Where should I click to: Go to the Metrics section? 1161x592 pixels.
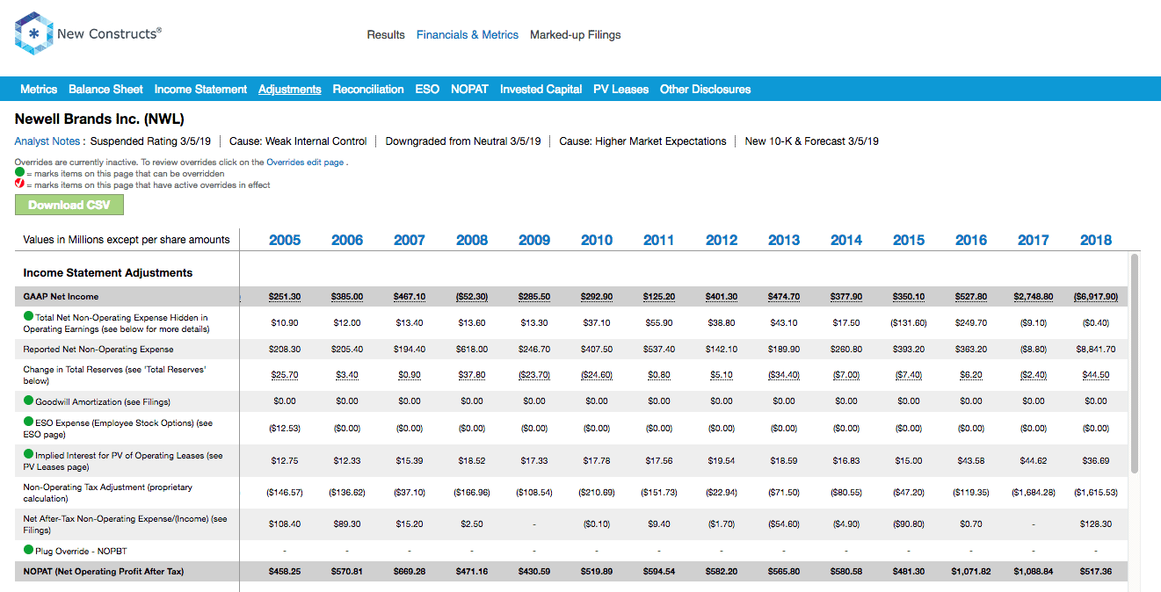pos(39,89)
